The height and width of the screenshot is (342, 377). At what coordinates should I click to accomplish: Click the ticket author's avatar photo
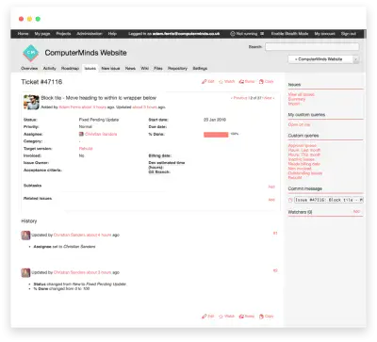click(31, 102)
